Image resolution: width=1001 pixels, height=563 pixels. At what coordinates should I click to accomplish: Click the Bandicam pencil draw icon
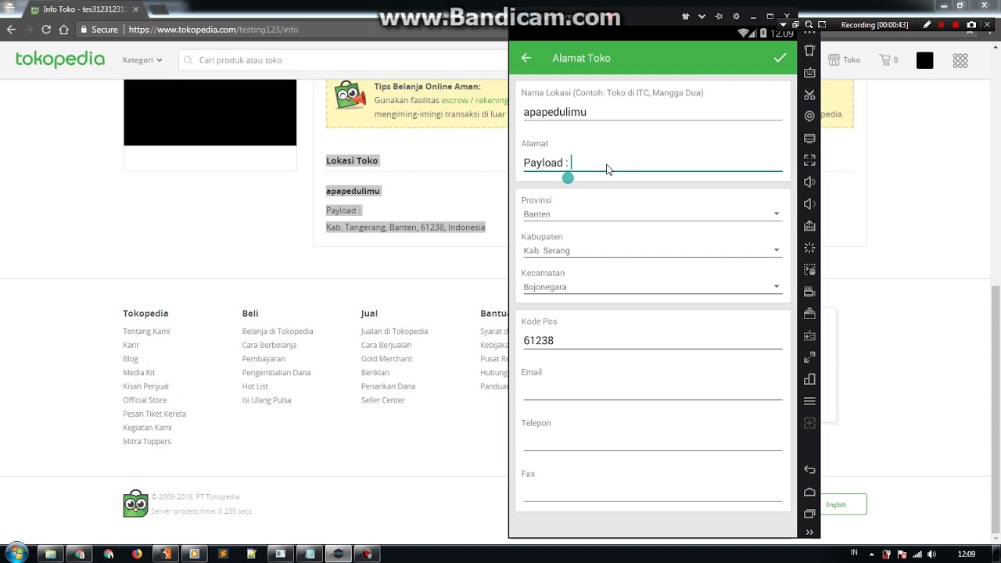(927, 25)
